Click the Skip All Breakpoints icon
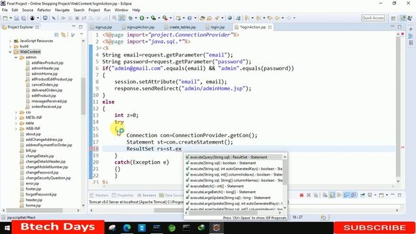Viewport: 416px width, 234px height. [x=53, y=18]
